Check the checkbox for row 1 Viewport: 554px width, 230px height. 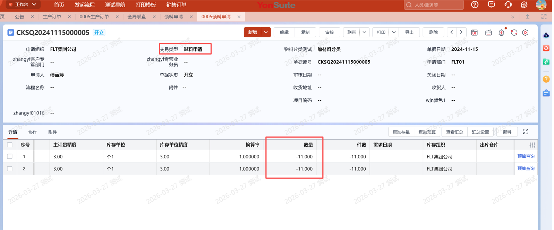10,157
